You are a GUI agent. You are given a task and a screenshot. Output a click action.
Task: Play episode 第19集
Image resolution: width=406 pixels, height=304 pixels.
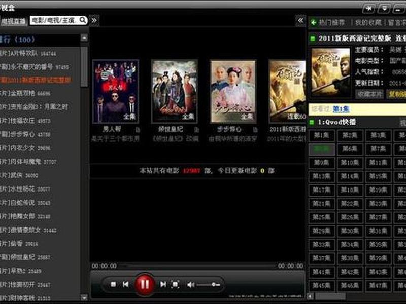tap(378, 190)
